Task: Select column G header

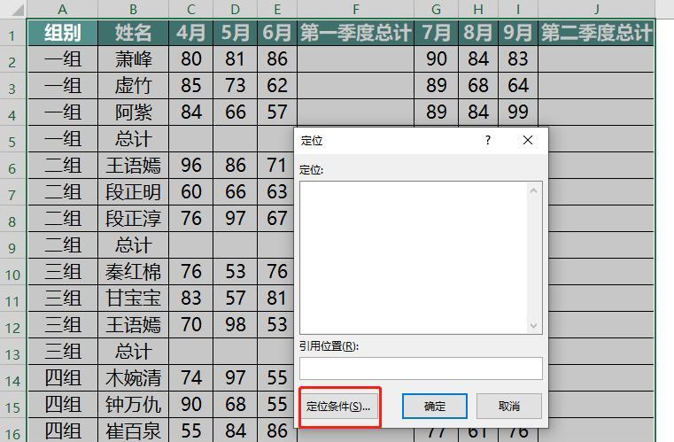Action: (x=436, y=9)
